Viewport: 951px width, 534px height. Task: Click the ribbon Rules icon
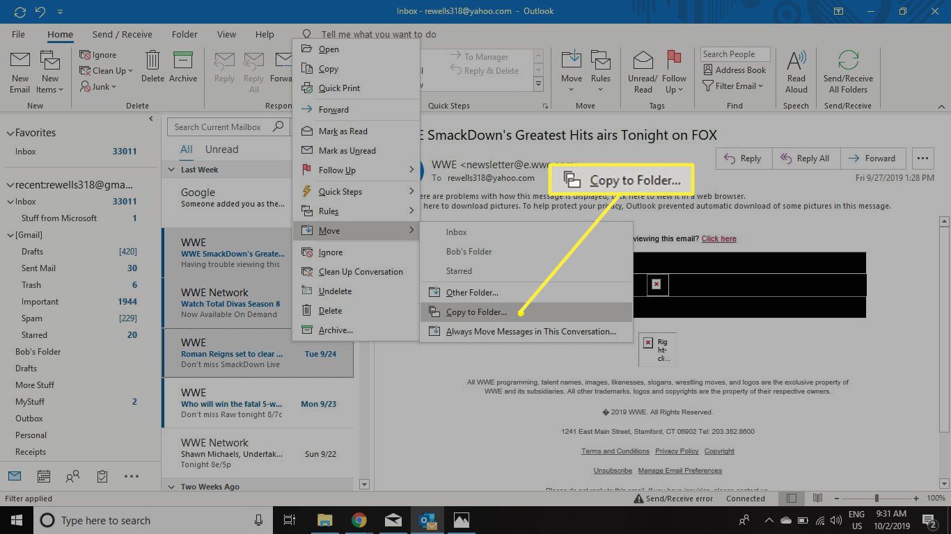601,60
